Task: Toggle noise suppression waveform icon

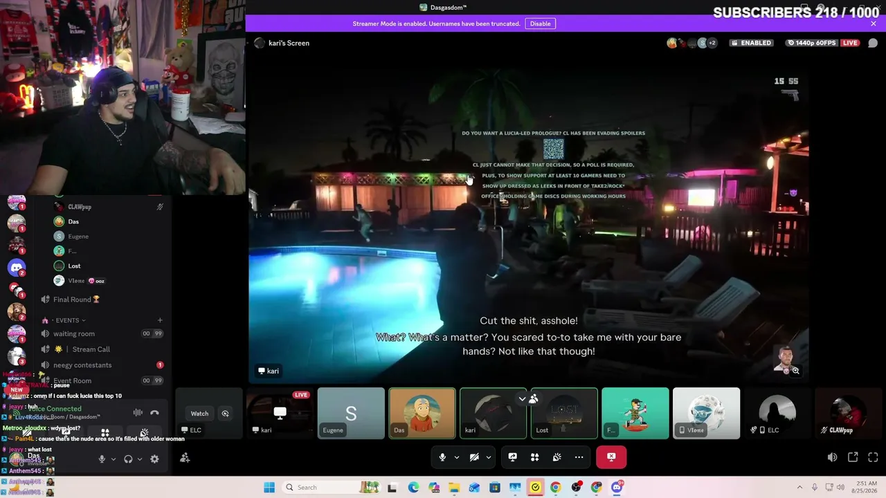Action: click(x=138, y=413)
